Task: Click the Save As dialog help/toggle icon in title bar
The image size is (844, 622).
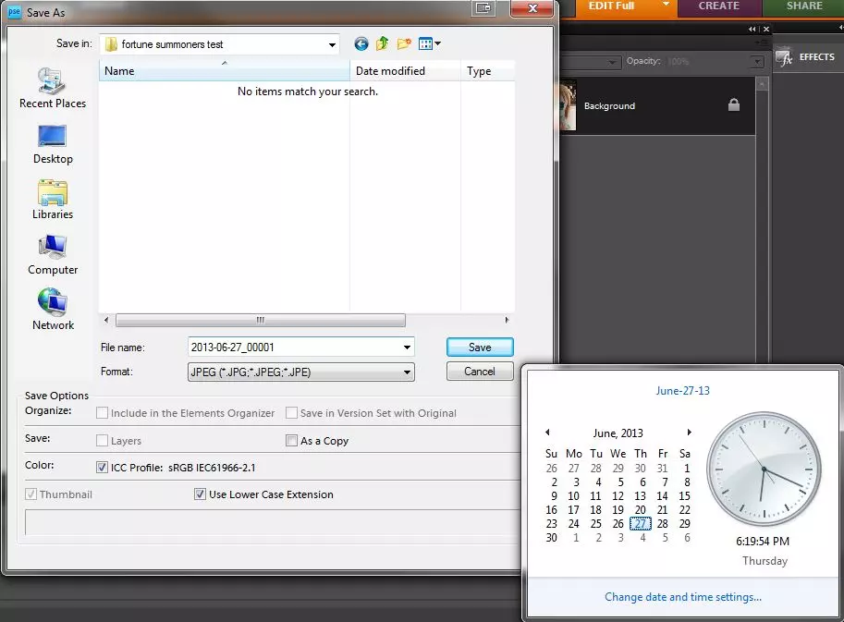Action: pos(483,7)
